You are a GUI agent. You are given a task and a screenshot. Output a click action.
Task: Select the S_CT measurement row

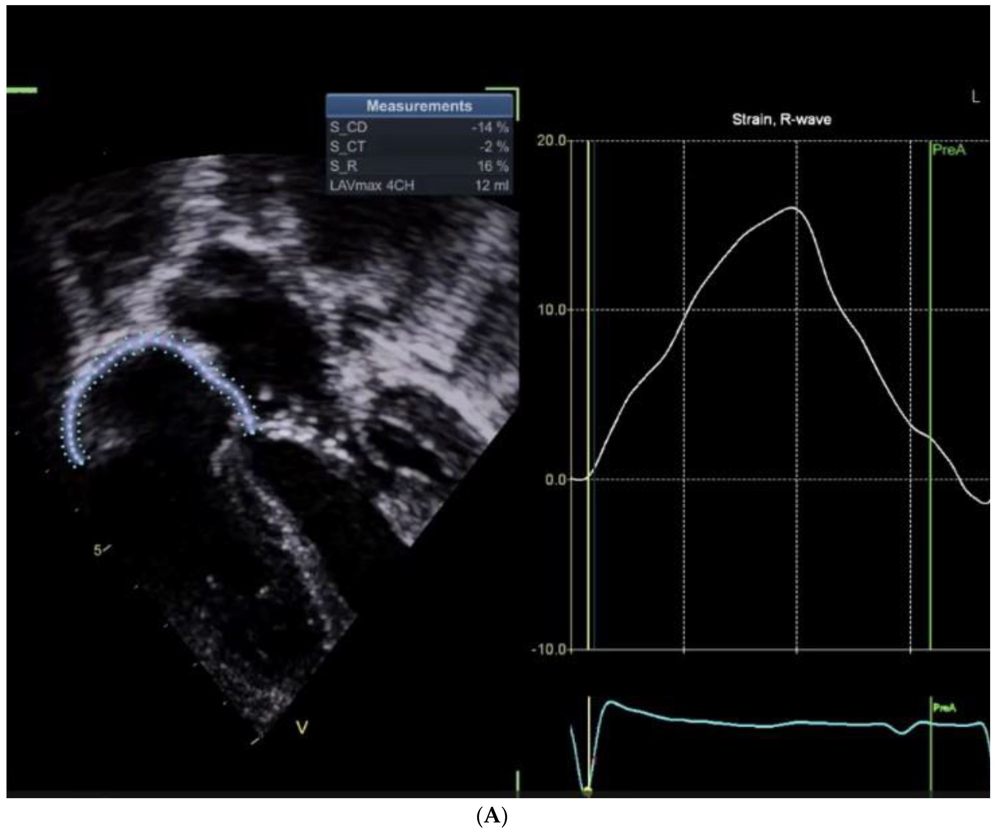[x=419, y=147]
